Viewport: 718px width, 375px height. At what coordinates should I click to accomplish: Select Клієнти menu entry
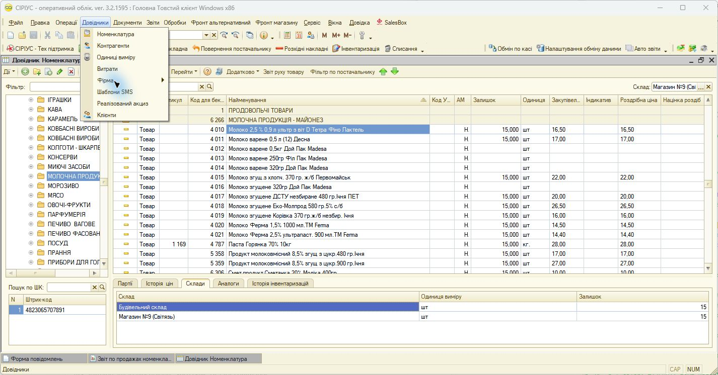coord(106,115)
